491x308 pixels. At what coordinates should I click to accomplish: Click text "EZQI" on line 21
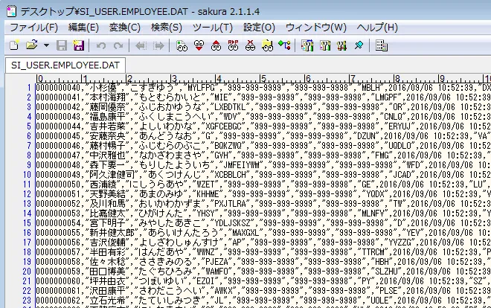(x=205, y=282)
